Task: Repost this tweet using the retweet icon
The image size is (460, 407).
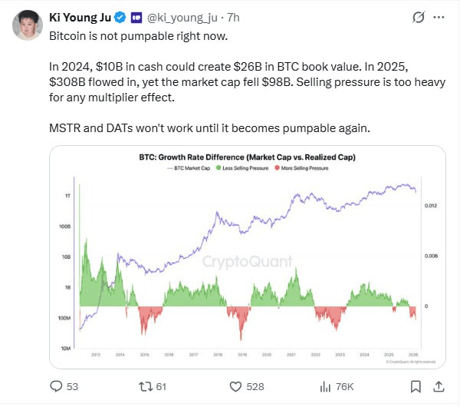Action: click(143, 386)
